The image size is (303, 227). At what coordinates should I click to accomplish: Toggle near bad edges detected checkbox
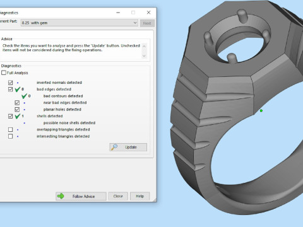pyautogui.click(x=17, y=103)
